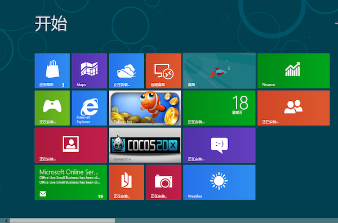The height and width of the screenshot is (223, 338).
Task: Click the scrollbar track right of thumb
Action: pyautogui.click(x=226, y=220)
